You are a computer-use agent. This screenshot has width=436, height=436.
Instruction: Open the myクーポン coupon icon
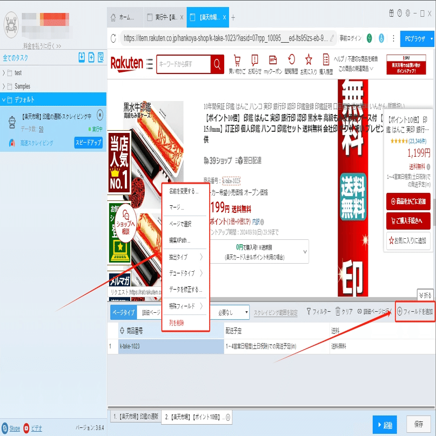point(273,60)
